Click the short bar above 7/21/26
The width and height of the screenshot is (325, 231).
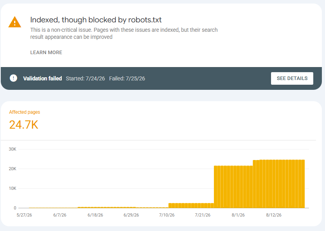[203, 206]
